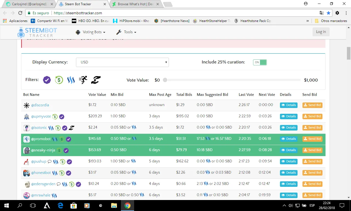351x211 pixels.
Task: Open the @discordia bot link
Action: click(x=40, y=105)
